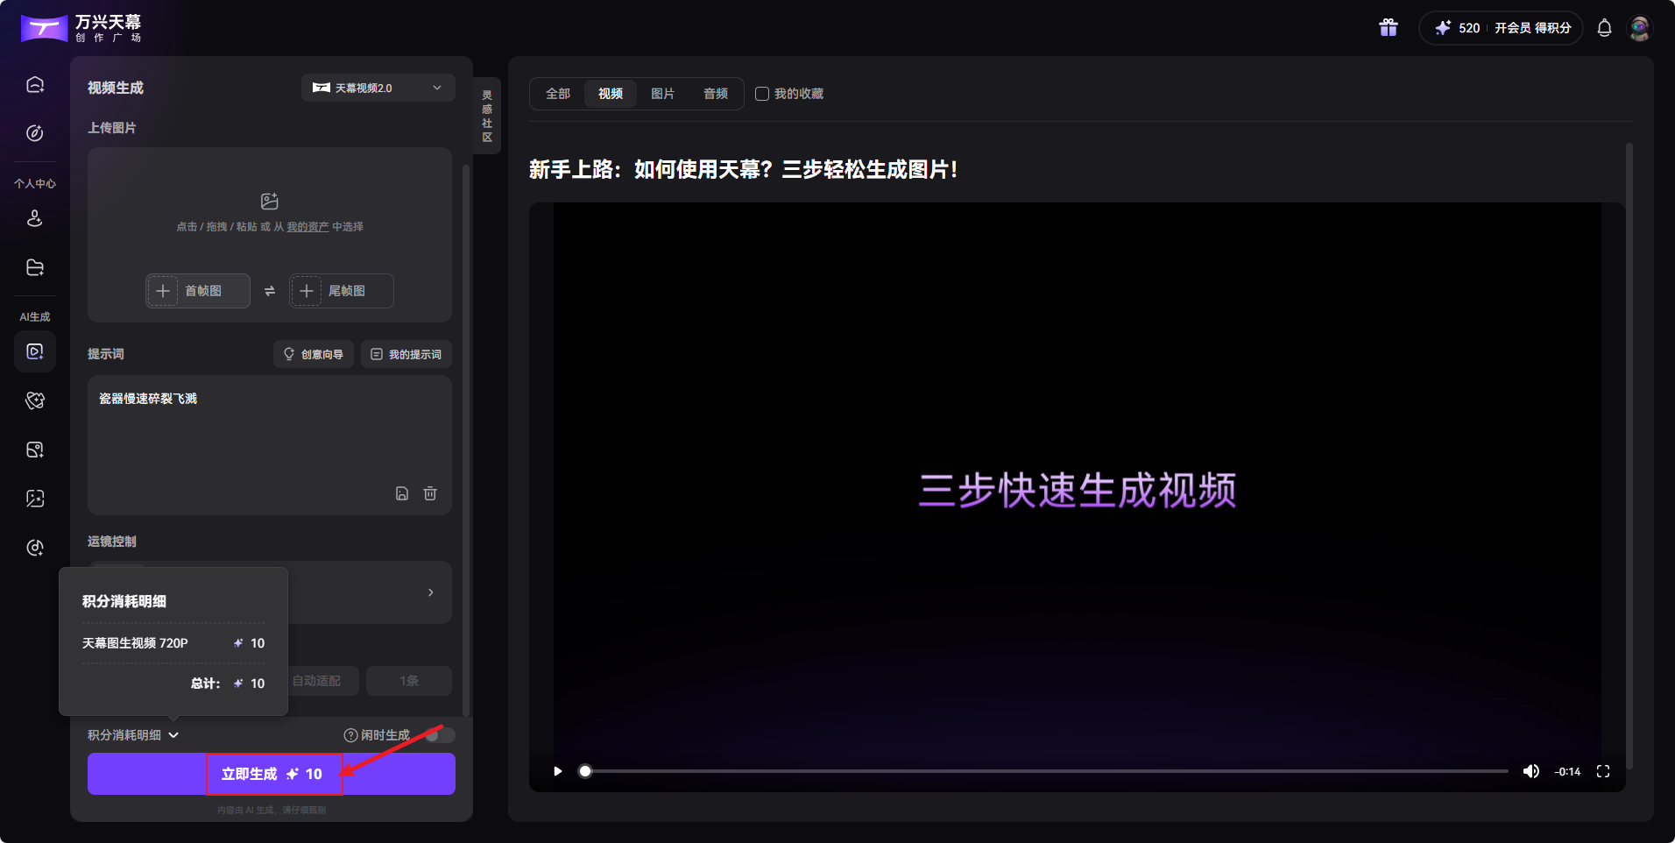Open the 灵感社区 side tab

tap(487, 115)
